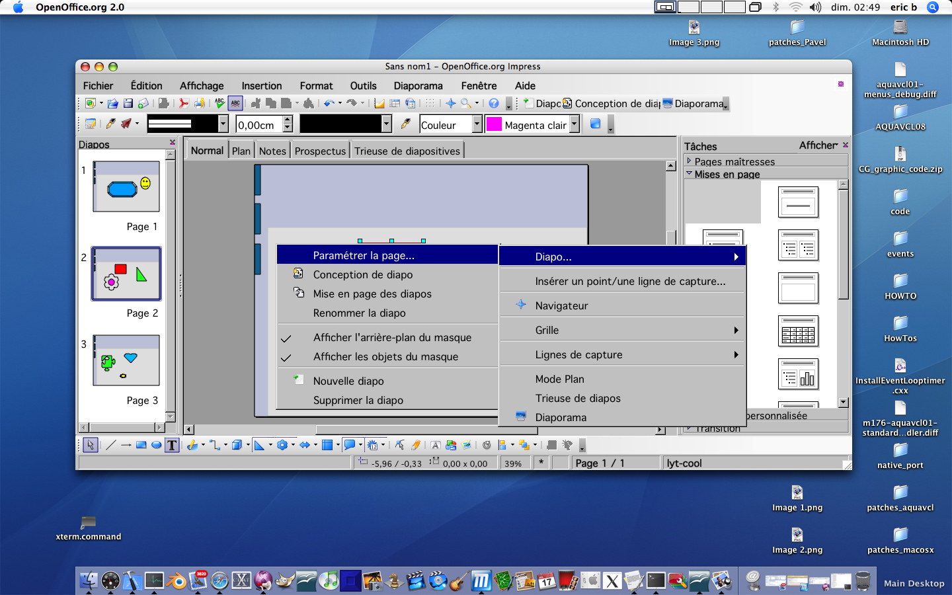Collapse the Mises en page section
Image resolution: width=952 pixels, height=595 pixels.
tap(766, 174)
